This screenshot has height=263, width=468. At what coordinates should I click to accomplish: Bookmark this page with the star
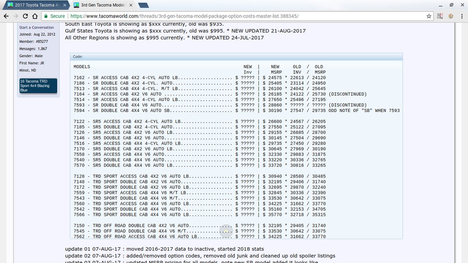[429, 16]
